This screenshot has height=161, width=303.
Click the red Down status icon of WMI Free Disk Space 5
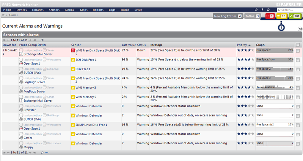tap(73, 51)
